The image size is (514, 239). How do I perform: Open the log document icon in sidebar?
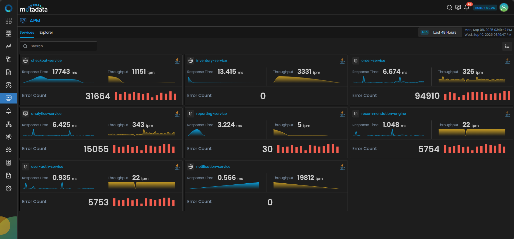[x=9, y=72]
